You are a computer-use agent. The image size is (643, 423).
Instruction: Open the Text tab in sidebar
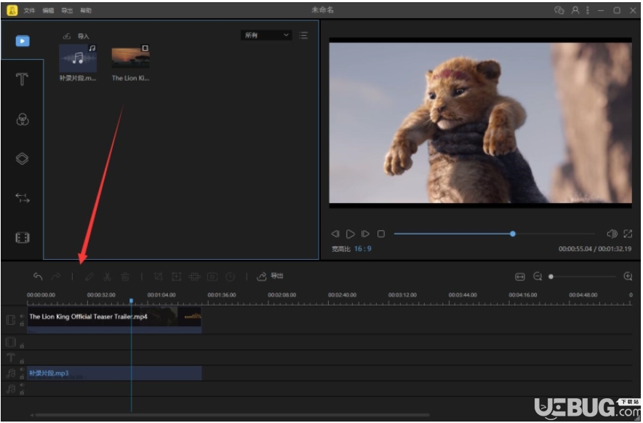pos(22,79)
